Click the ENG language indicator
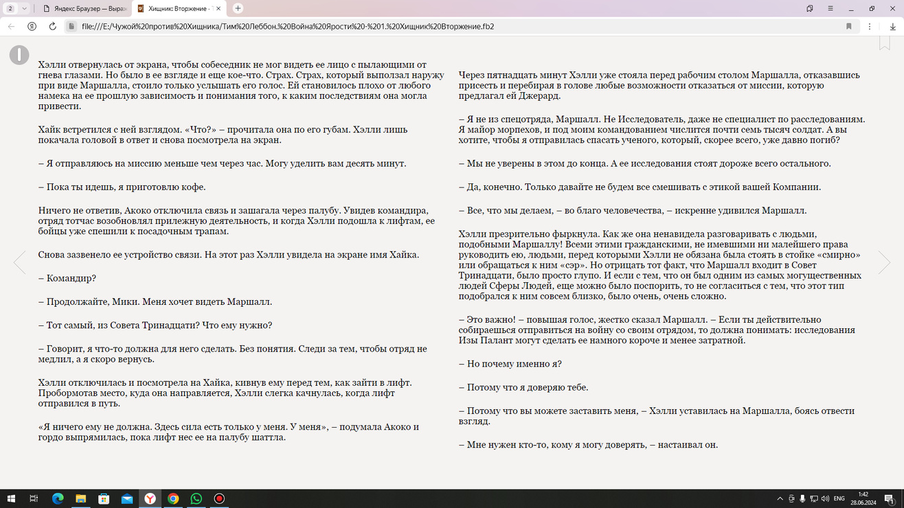The height and width of the screenshot is (508, 904). tap(839, 498)
